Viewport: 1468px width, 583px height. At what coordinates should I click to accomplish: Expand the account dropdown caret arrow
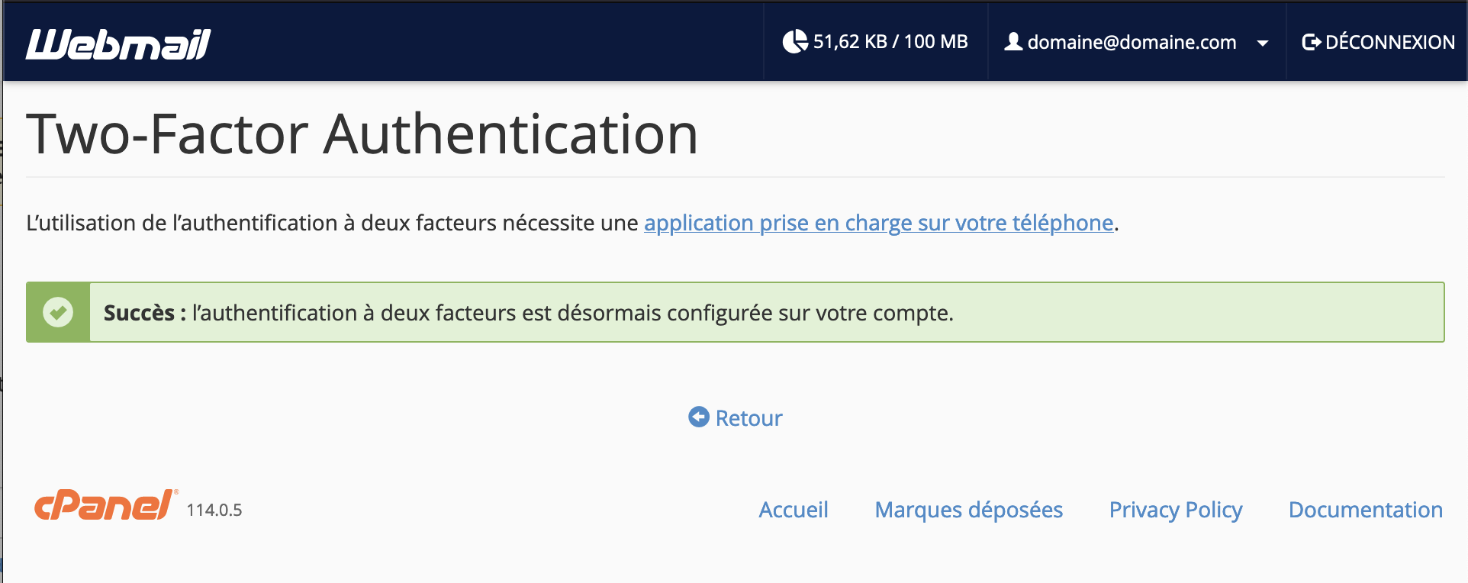1263,43
